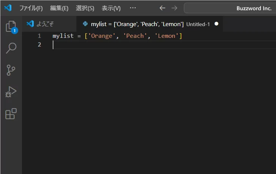The image size is (276, 174).
Task: Expand the ⋯ overflow menu
Action: (x=133, y=8)
